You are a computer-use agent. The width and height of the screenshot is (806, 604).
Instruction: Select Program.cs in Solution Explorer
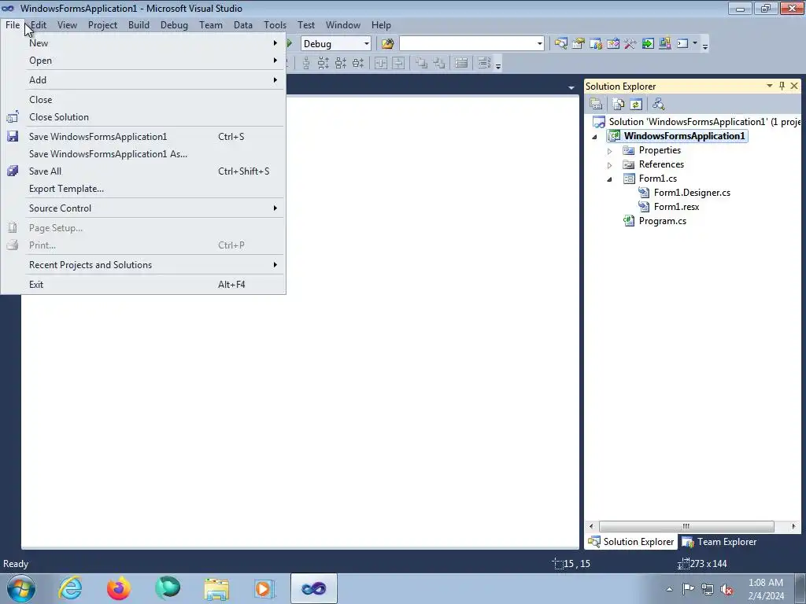tap(663, 221)
